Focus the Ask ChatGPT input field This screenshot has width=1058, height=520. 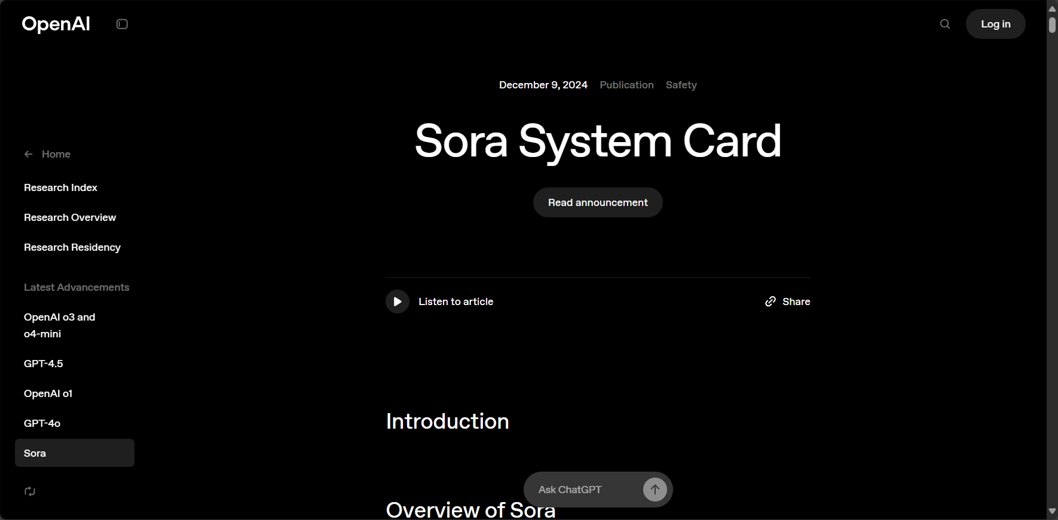(x=583, y=490)
